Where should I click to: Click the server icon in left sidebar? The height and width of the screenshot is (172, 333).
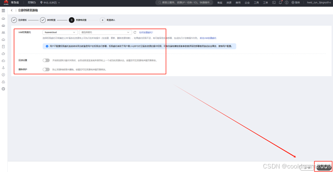[x=3, y=47]
